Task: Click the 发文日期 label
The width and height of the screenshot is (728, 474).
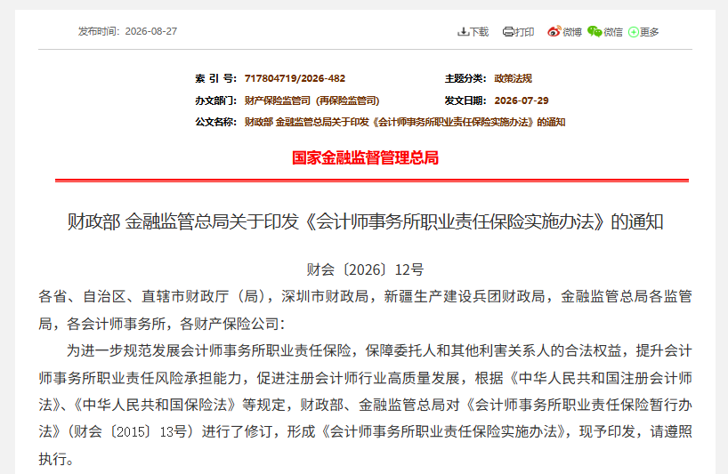Action: (x=465, y=100)
